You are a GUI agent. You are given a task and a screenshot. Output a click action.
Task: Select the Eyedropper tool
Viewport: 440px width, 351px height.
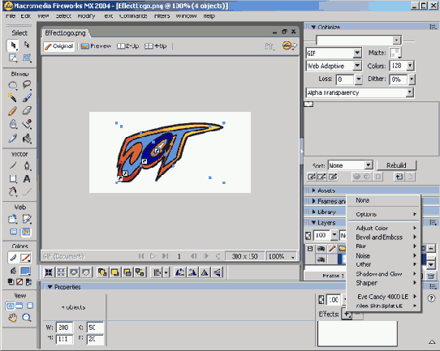(13, 138)
